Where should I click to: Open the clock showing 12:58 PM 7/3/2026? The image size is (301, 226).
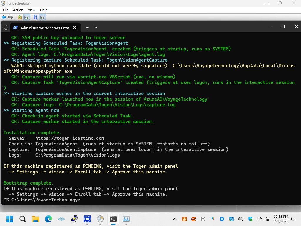pos(281,219)
